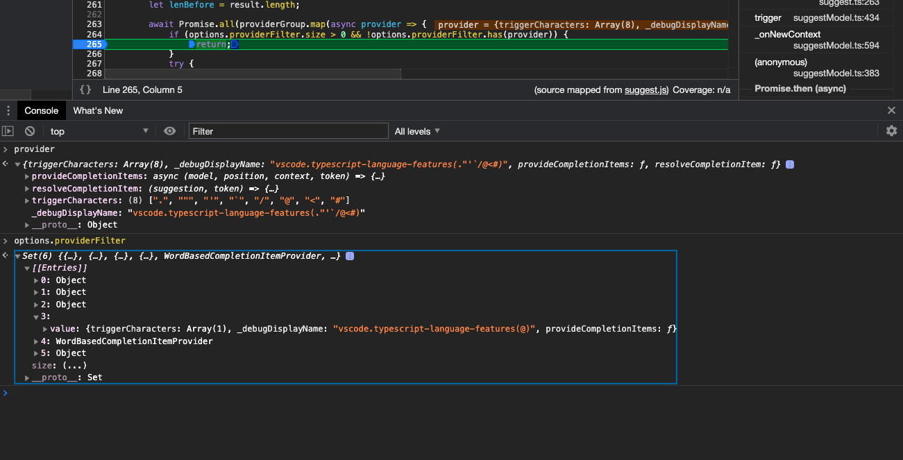Image resolution: width=903 pixels, height=460 pixels.
Task: Open the console settings gear
Action: 891,130
